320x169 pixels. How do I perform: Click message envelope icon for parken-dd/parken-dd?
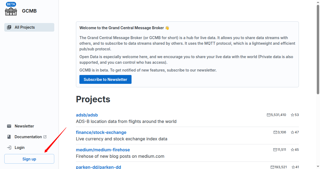click(x=272, y=167)
